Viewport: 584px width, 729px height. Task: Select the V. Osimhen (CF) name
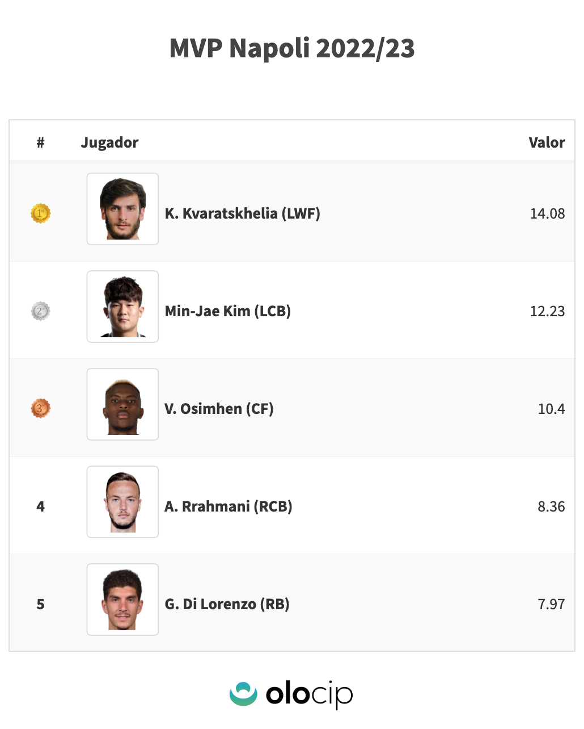[219, 409]
